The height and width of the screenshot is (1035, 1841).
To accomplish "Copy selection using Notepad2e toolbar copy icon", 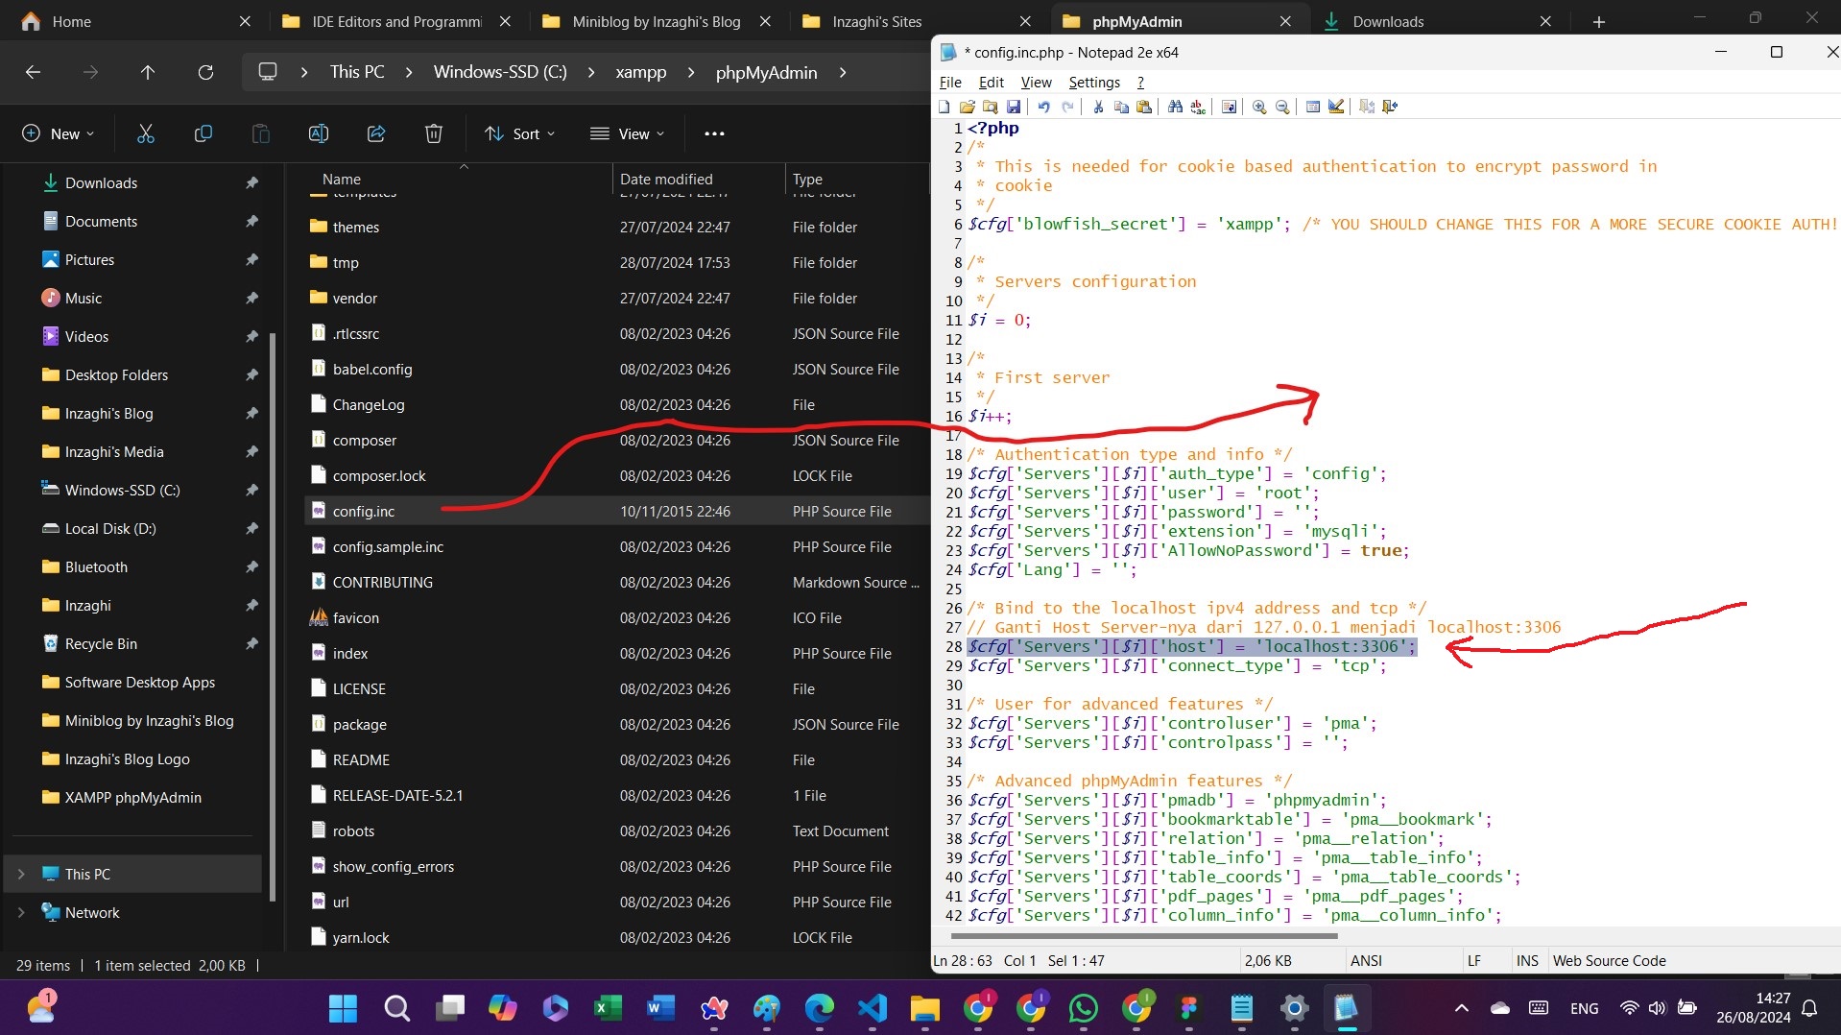I will tap(1121, 107).
